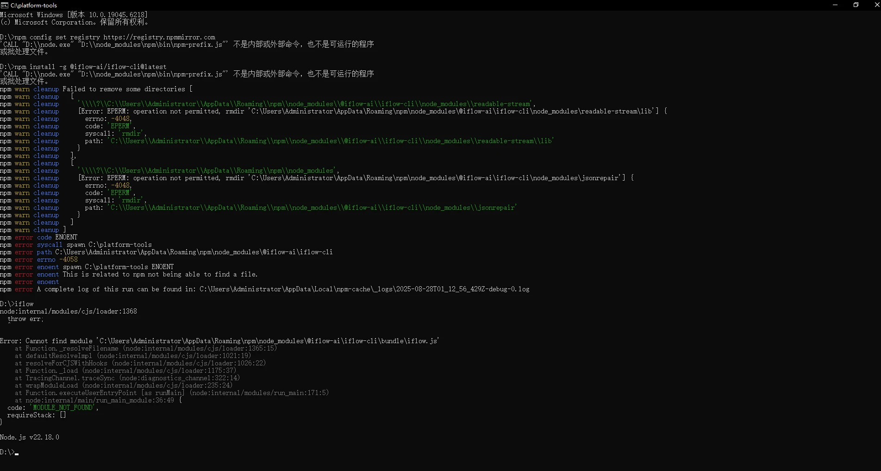Click the Microsoft Windows version header line
This screenshot has width=881, height=471.
[x=74, y=14]
